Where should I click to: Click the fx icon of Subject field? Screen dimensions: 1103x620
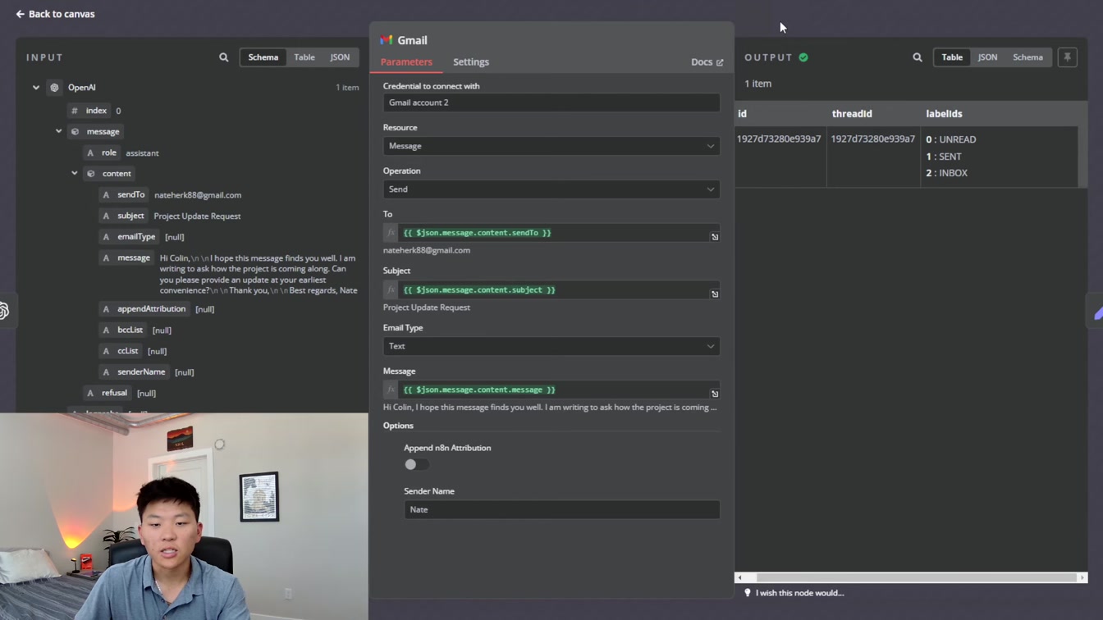(x=391, y=289)
